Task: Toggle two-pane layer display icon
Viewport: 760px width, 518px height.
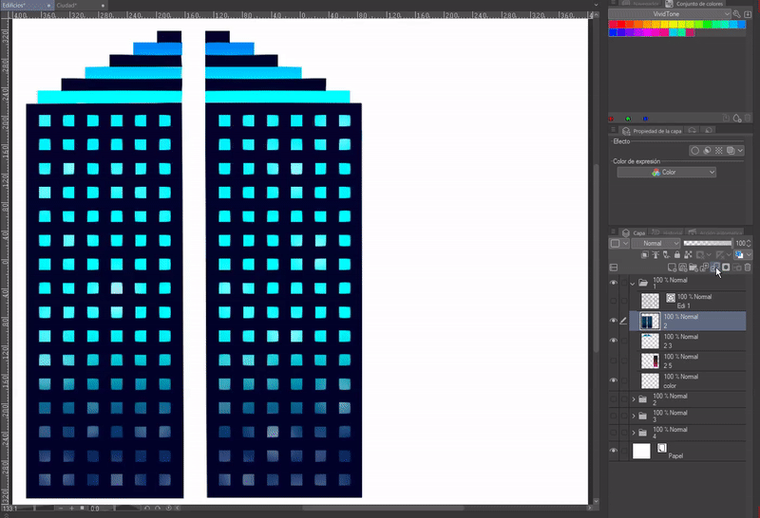Action: pos(613,268)
